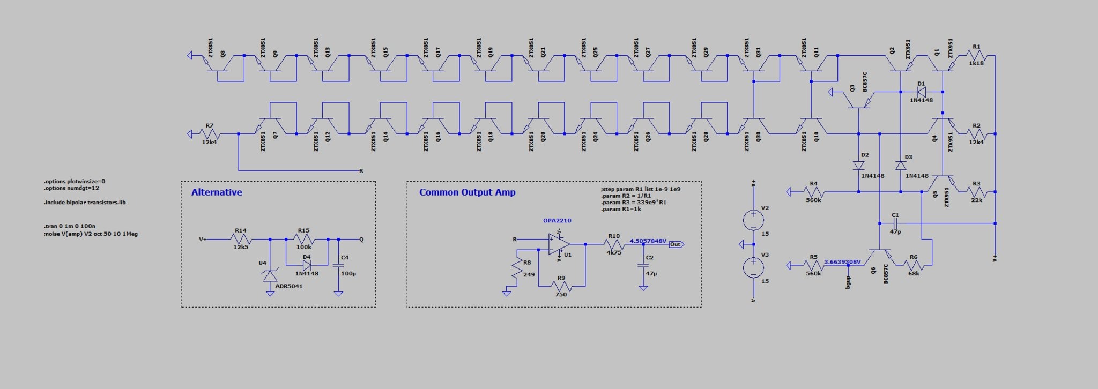Click the 'Common Output Amp' title
The height and width of the screenshot is (389, 1098).
tap(468, 192)
